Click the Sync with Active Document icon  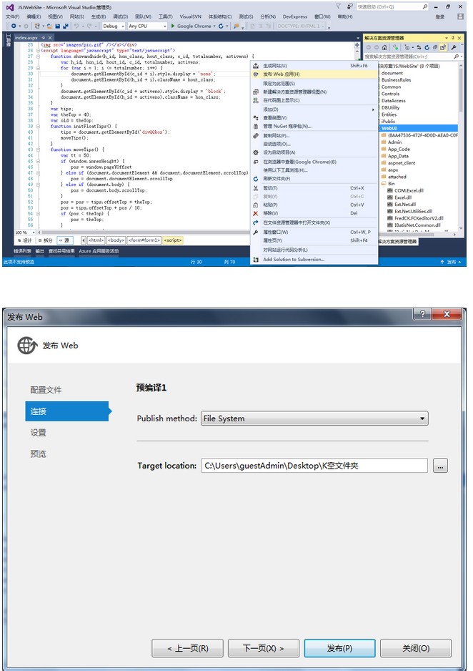coord(419,47)
